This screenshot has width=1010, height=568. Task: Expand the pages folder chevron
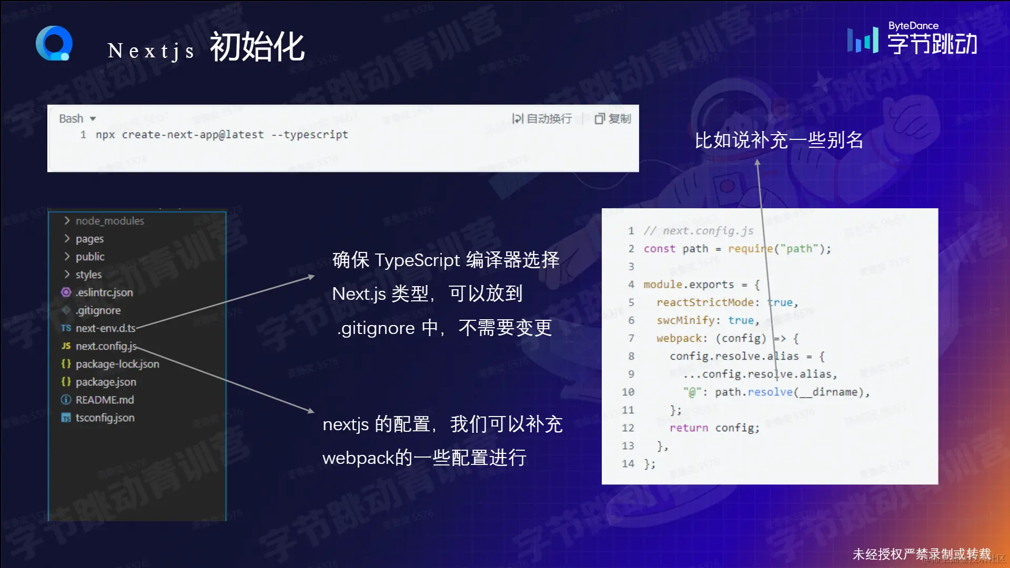click(67, 239)
